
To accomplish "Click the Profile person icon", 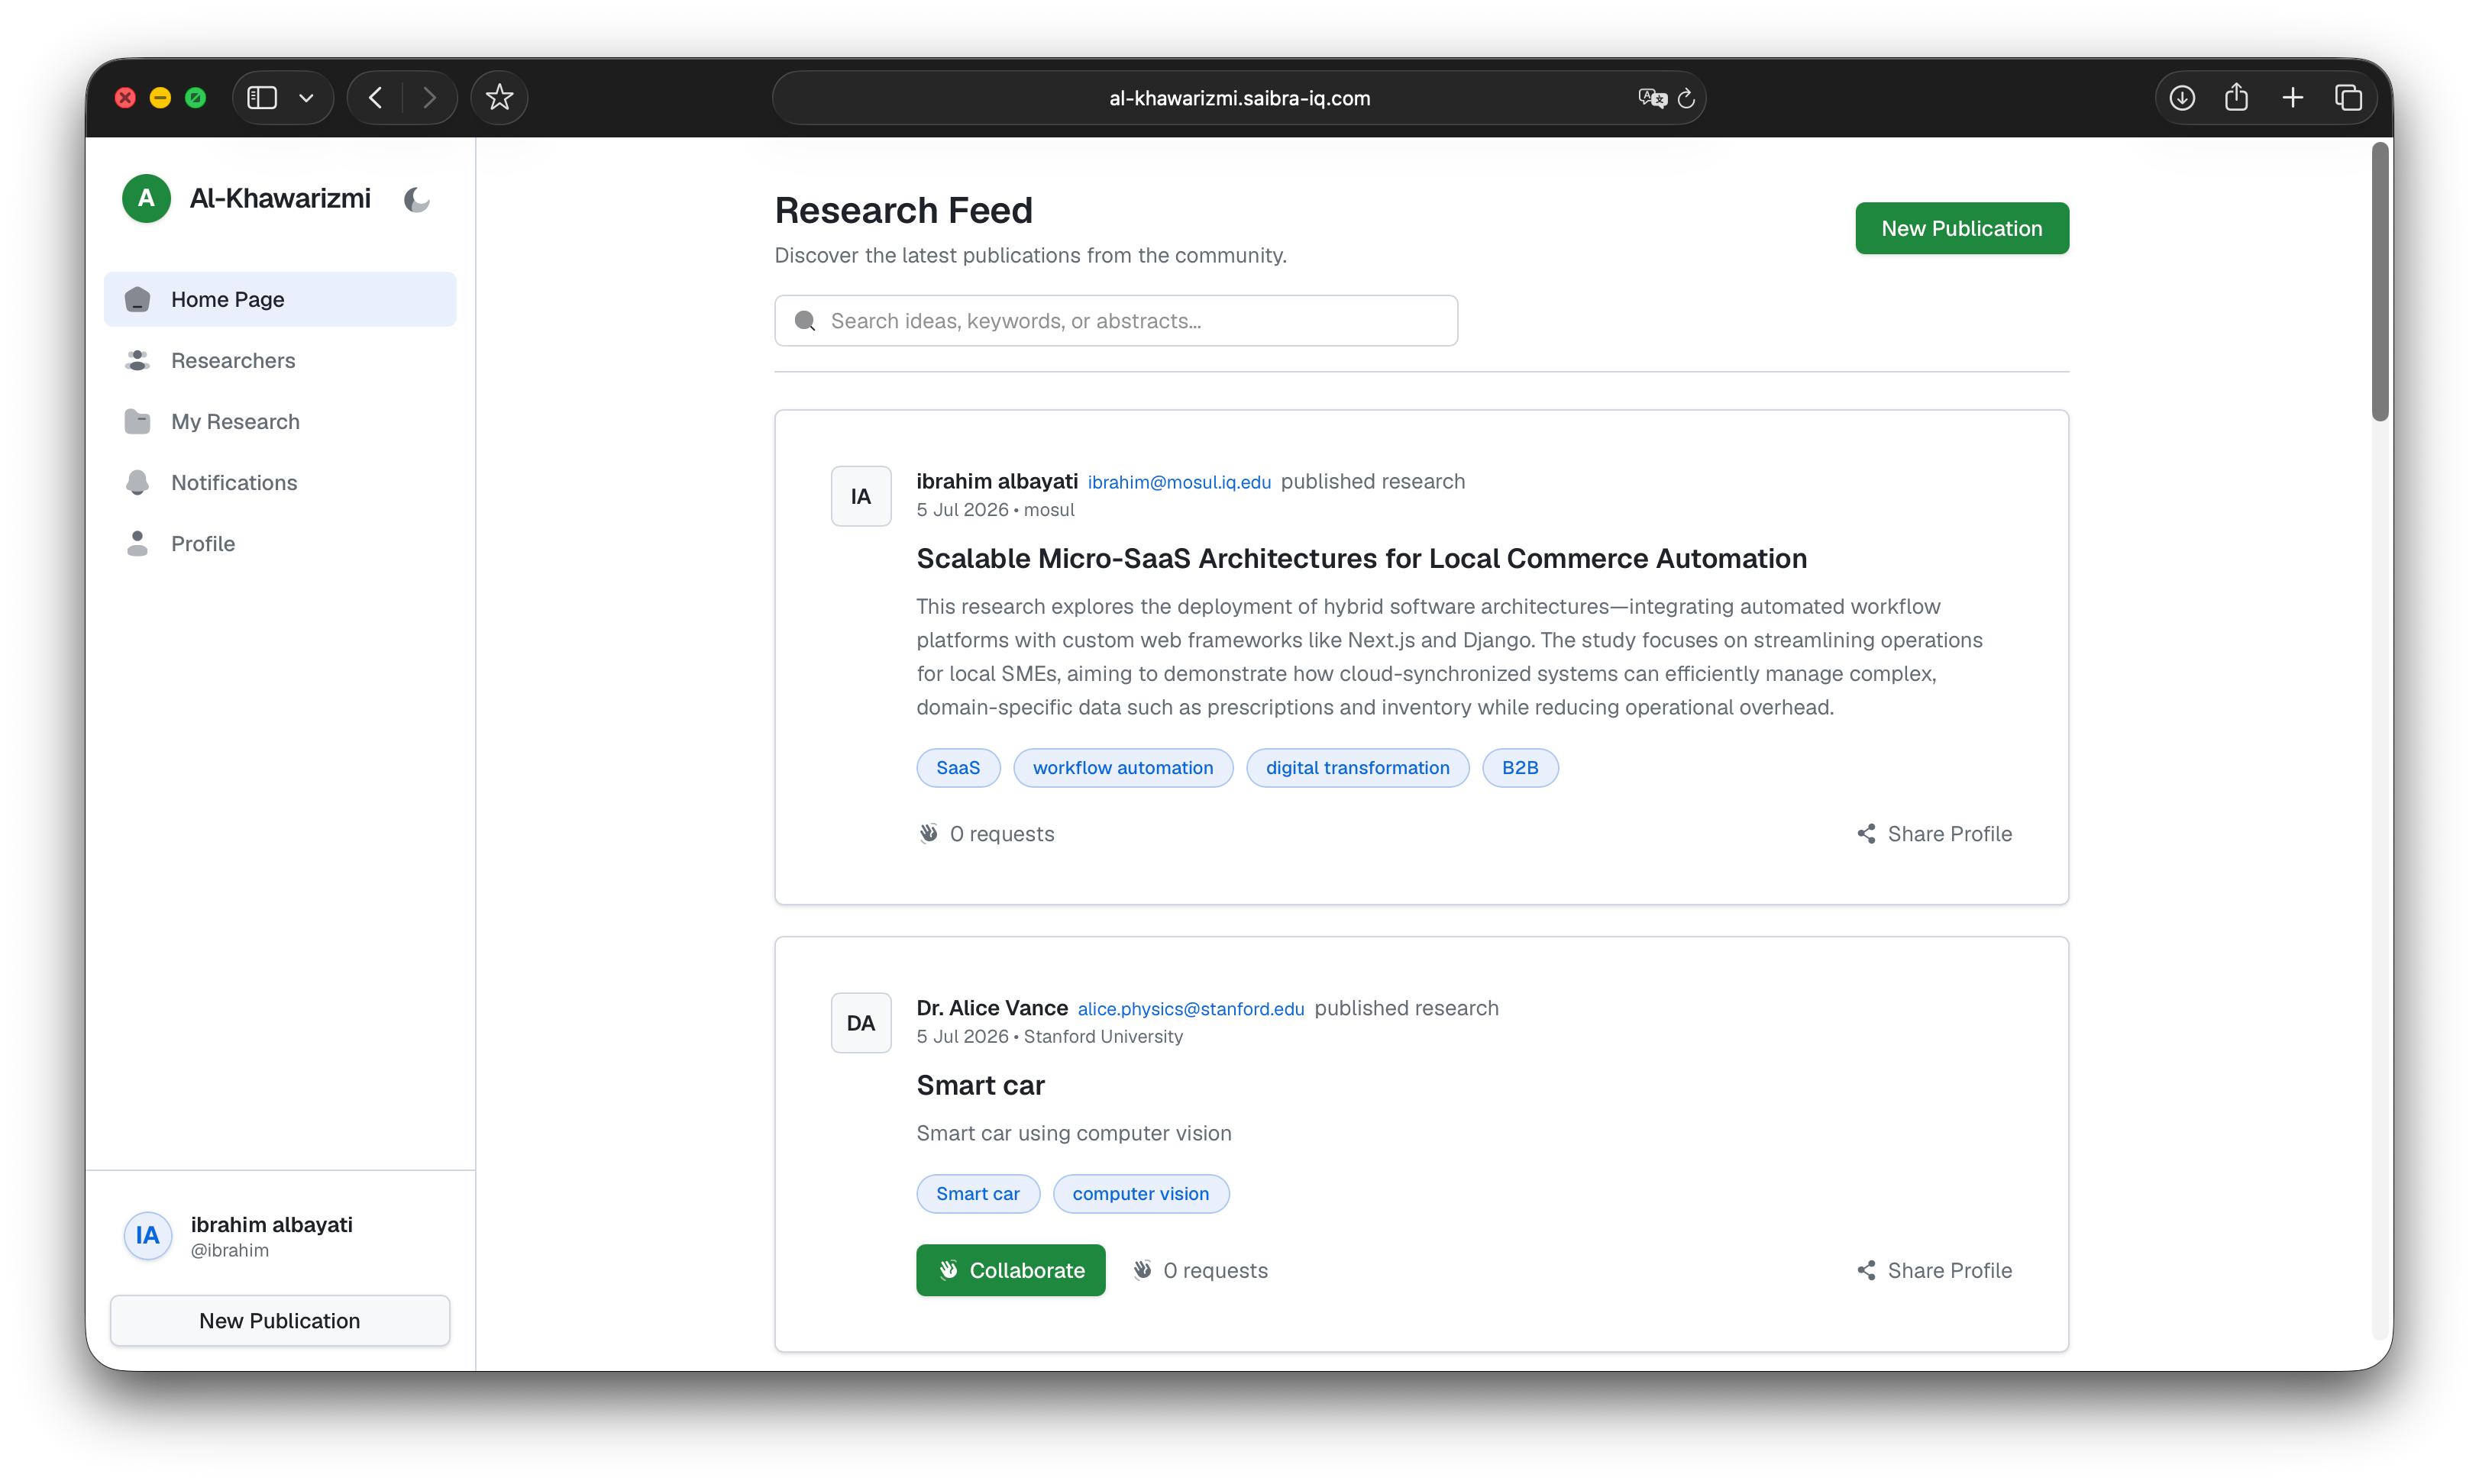I will (137, 543).
